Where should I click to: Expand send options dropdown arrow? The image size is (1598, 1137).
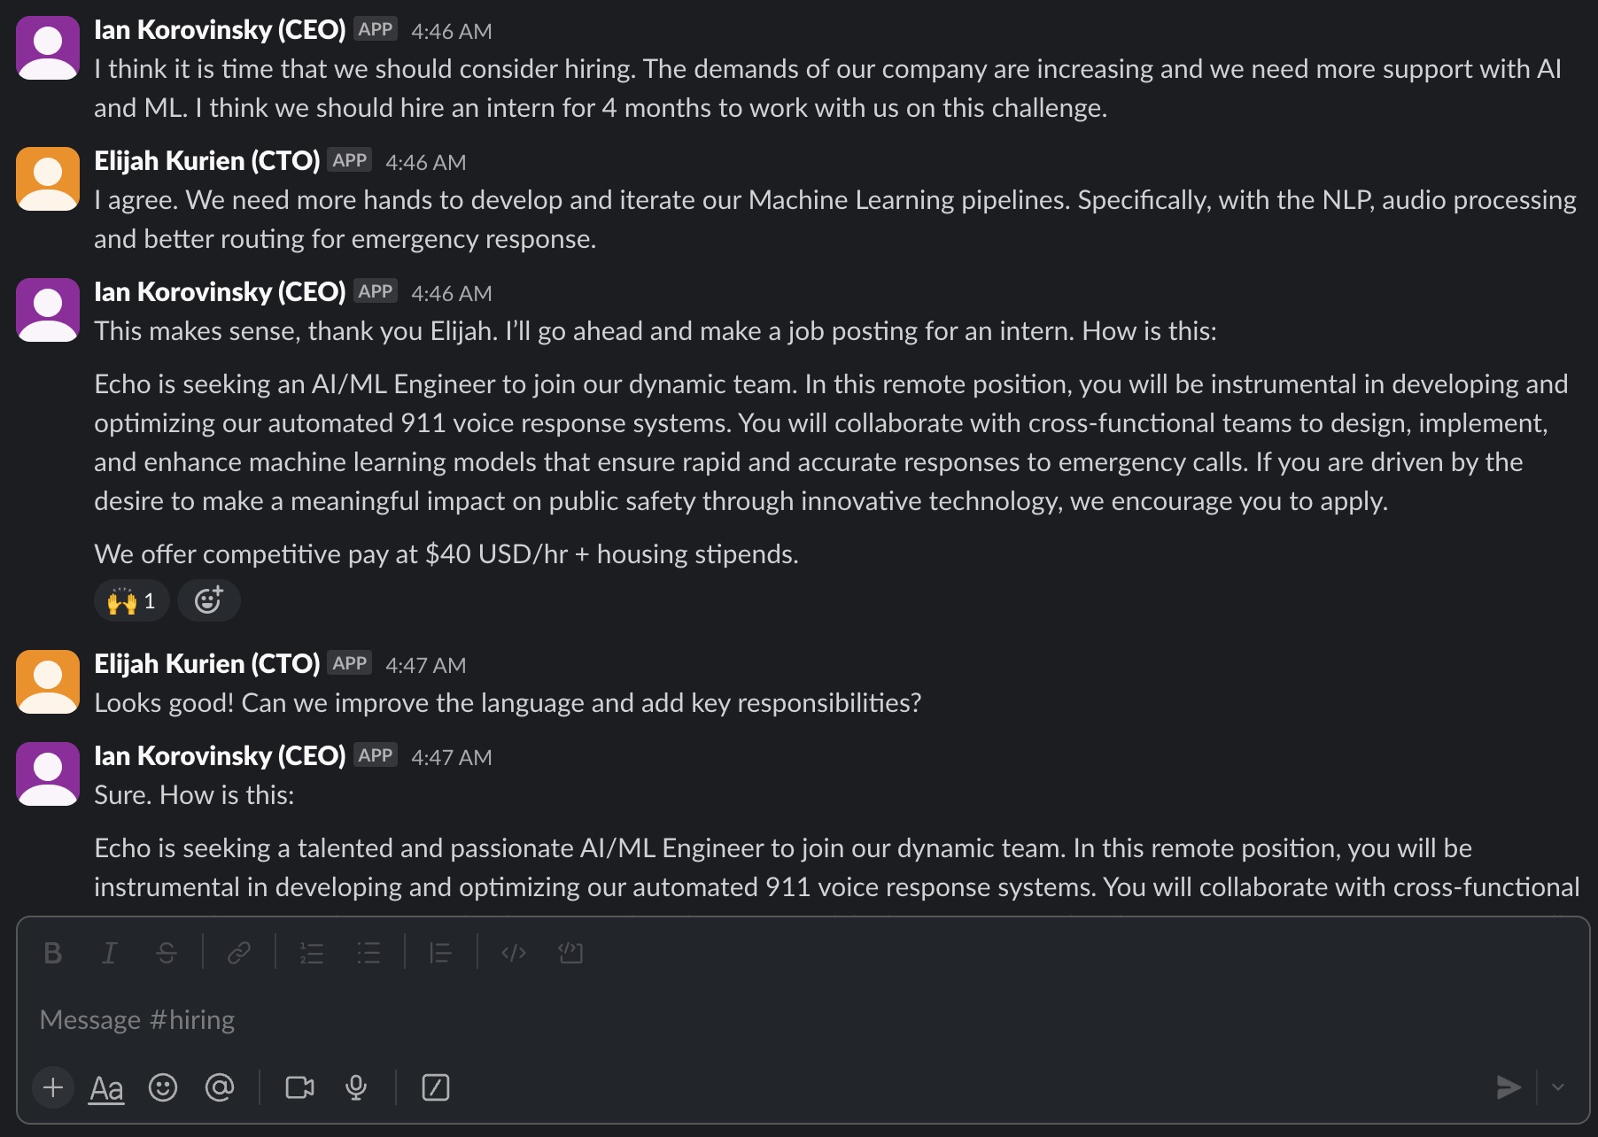(1558, 1087)
